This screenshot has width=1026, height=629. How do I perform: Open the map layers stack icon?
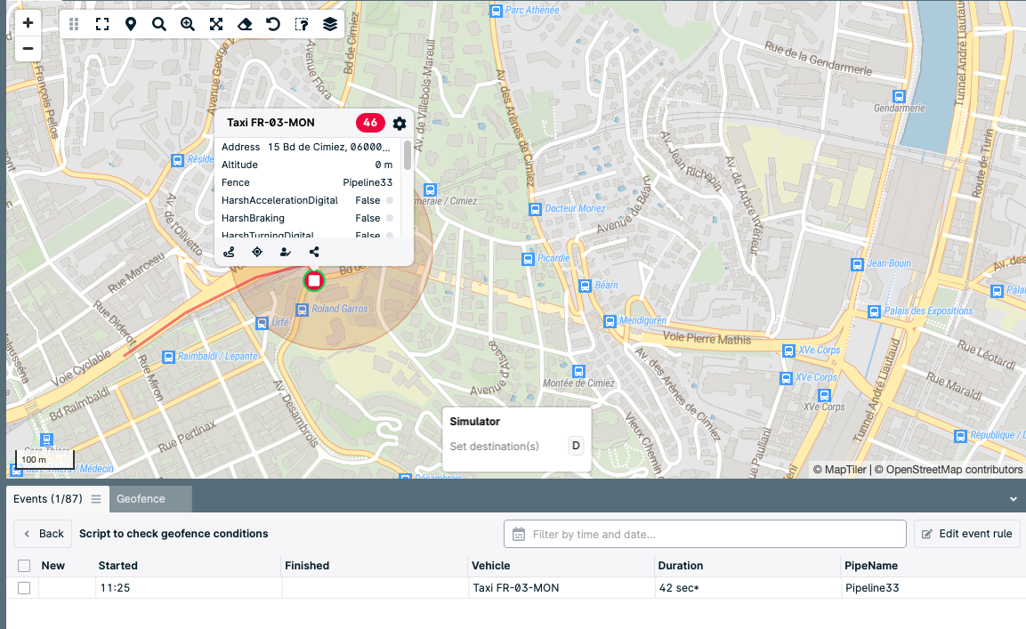(330, 24)
